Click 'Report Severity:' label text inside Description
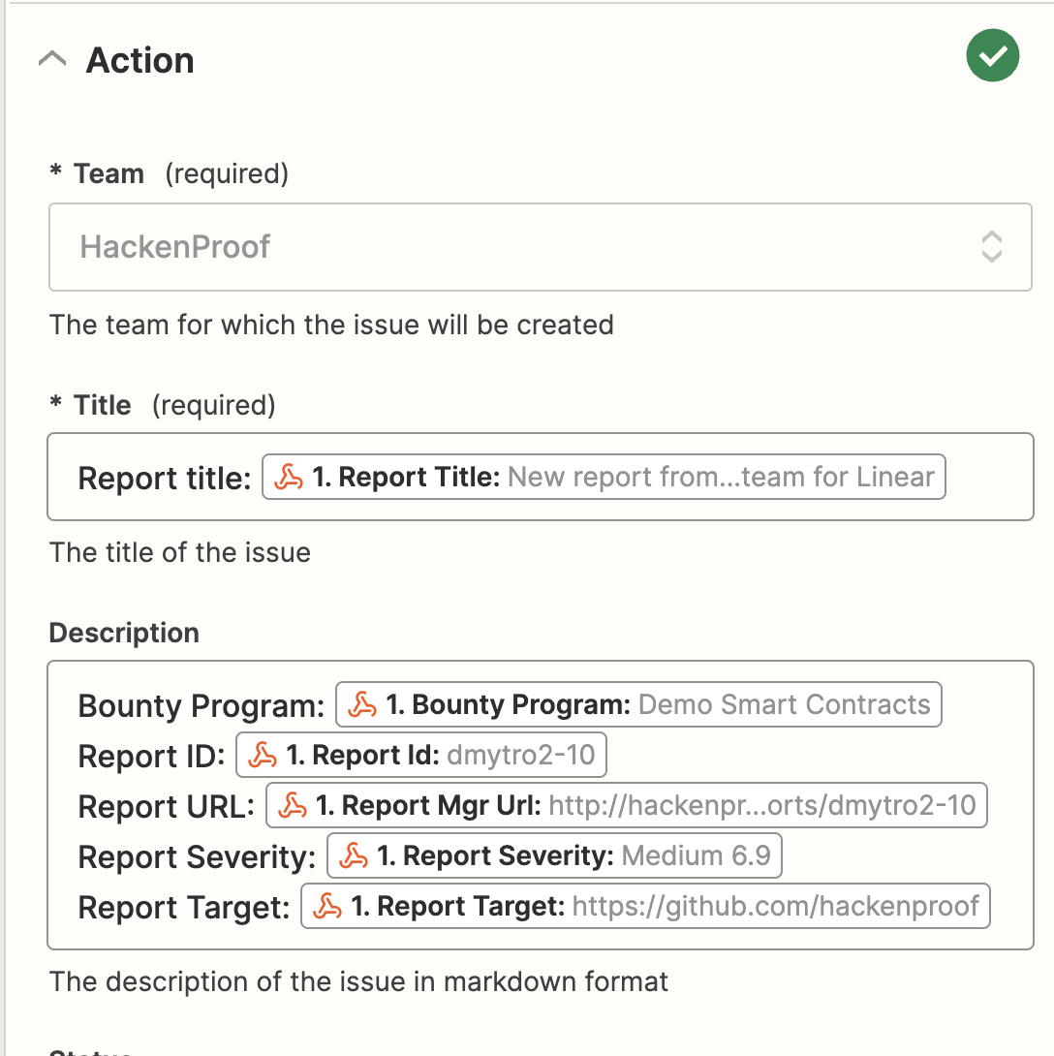 tap(197, 857)
